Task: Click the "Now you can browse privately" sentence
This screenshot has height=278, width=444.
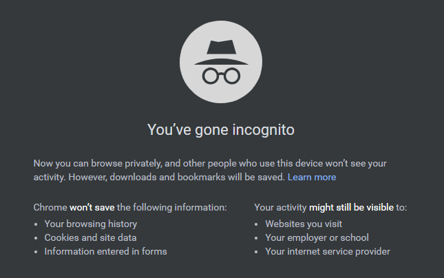Action: tap(98, 164)
